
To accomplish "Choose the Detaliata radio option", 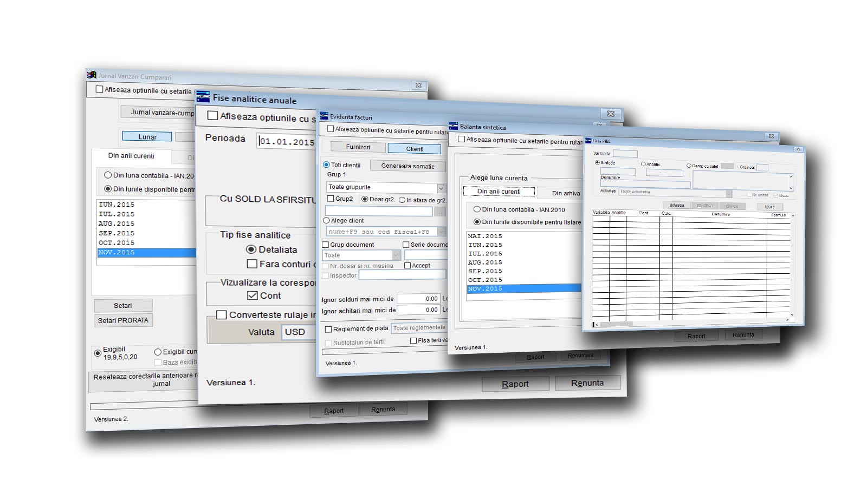I will coord(251,249).
